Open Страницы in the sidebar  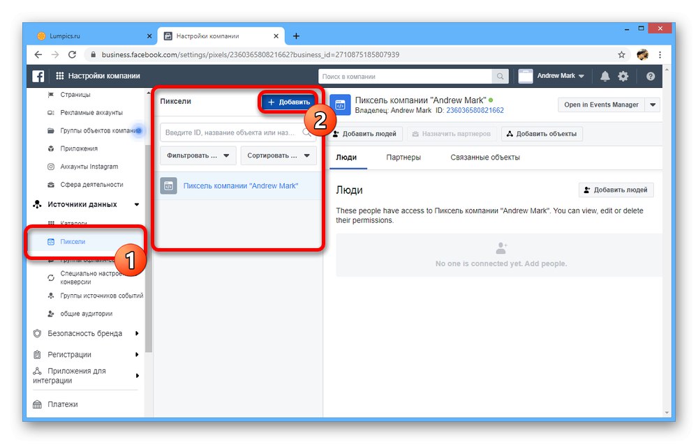click(x=75, y=95)
